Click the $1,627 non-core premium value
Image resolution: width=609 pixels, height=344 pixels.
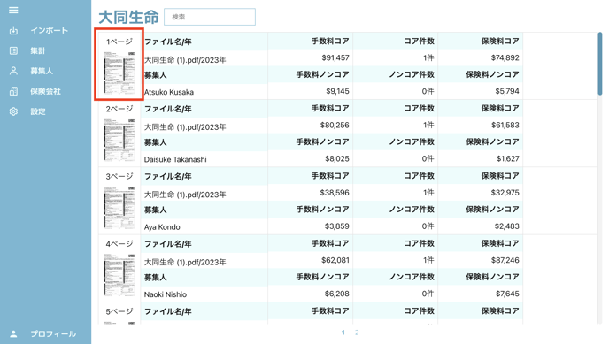point(507,158)
